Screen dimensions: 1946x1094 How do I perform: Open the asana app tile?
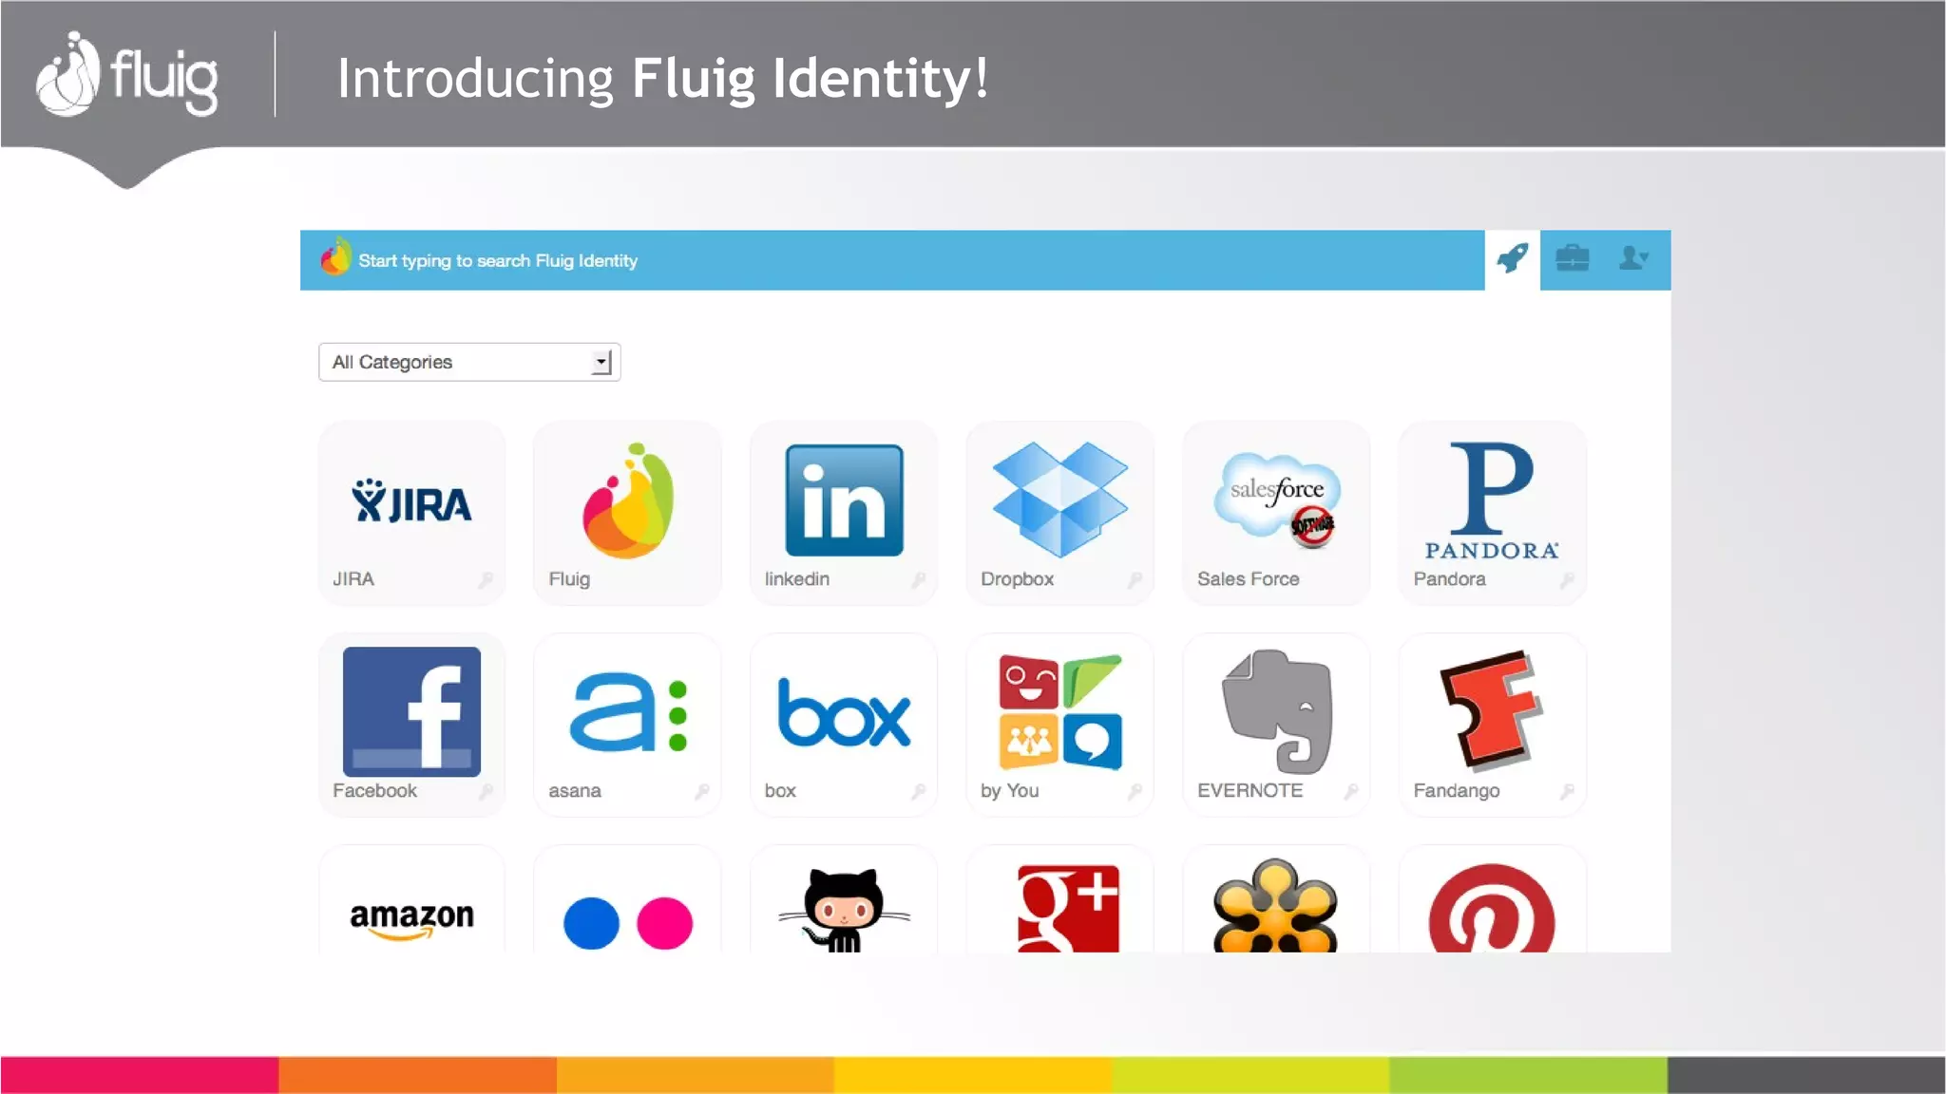click(628, 725)
